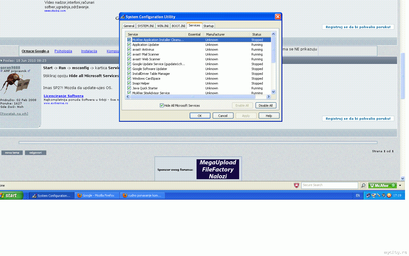This screenshot has width=409, height=256.
Task: Select the Services tab
Action: 195,25
